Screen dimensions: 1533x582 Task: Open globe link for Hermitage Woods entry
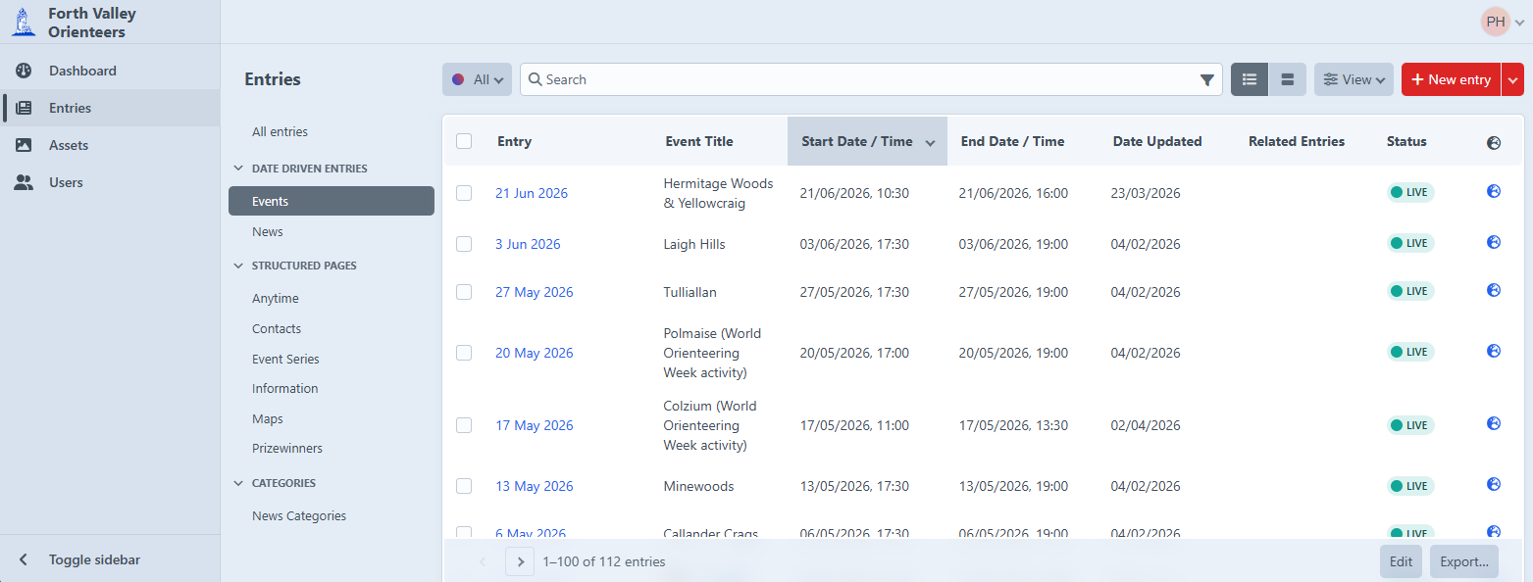(1494, 192)
